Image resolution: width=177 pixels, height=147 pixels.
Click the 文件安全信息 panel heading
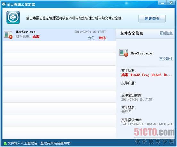coord(132,33)
